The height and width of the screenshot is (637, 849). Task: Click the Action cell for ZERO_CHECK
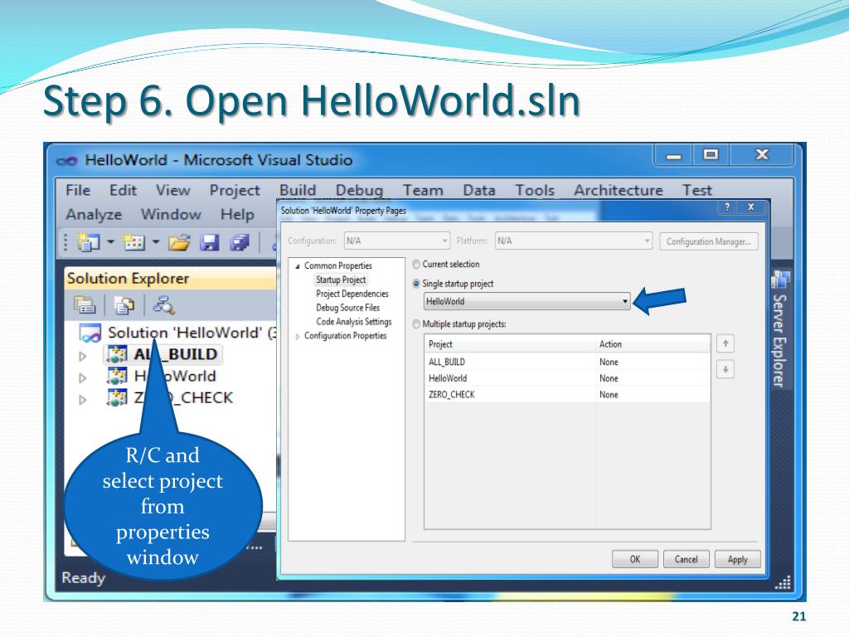(653, 394)
